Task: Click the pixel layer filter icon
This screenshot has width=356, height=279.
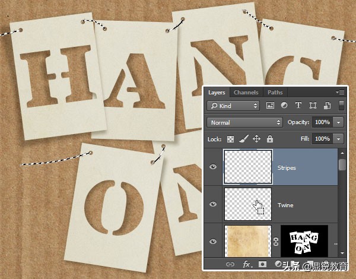Action: click(x=271, y=106)
